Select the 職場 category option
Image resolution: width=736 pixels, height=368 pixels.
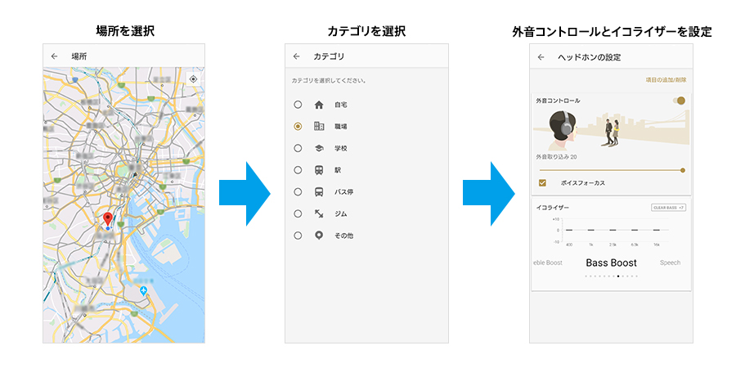298,127
